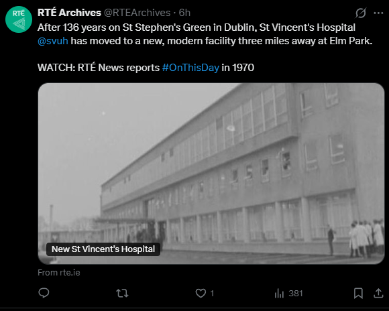The height and width of the screenshot is (311, 389).
Task: Open the hospital video thumbnail
Action: click(211, 174)
